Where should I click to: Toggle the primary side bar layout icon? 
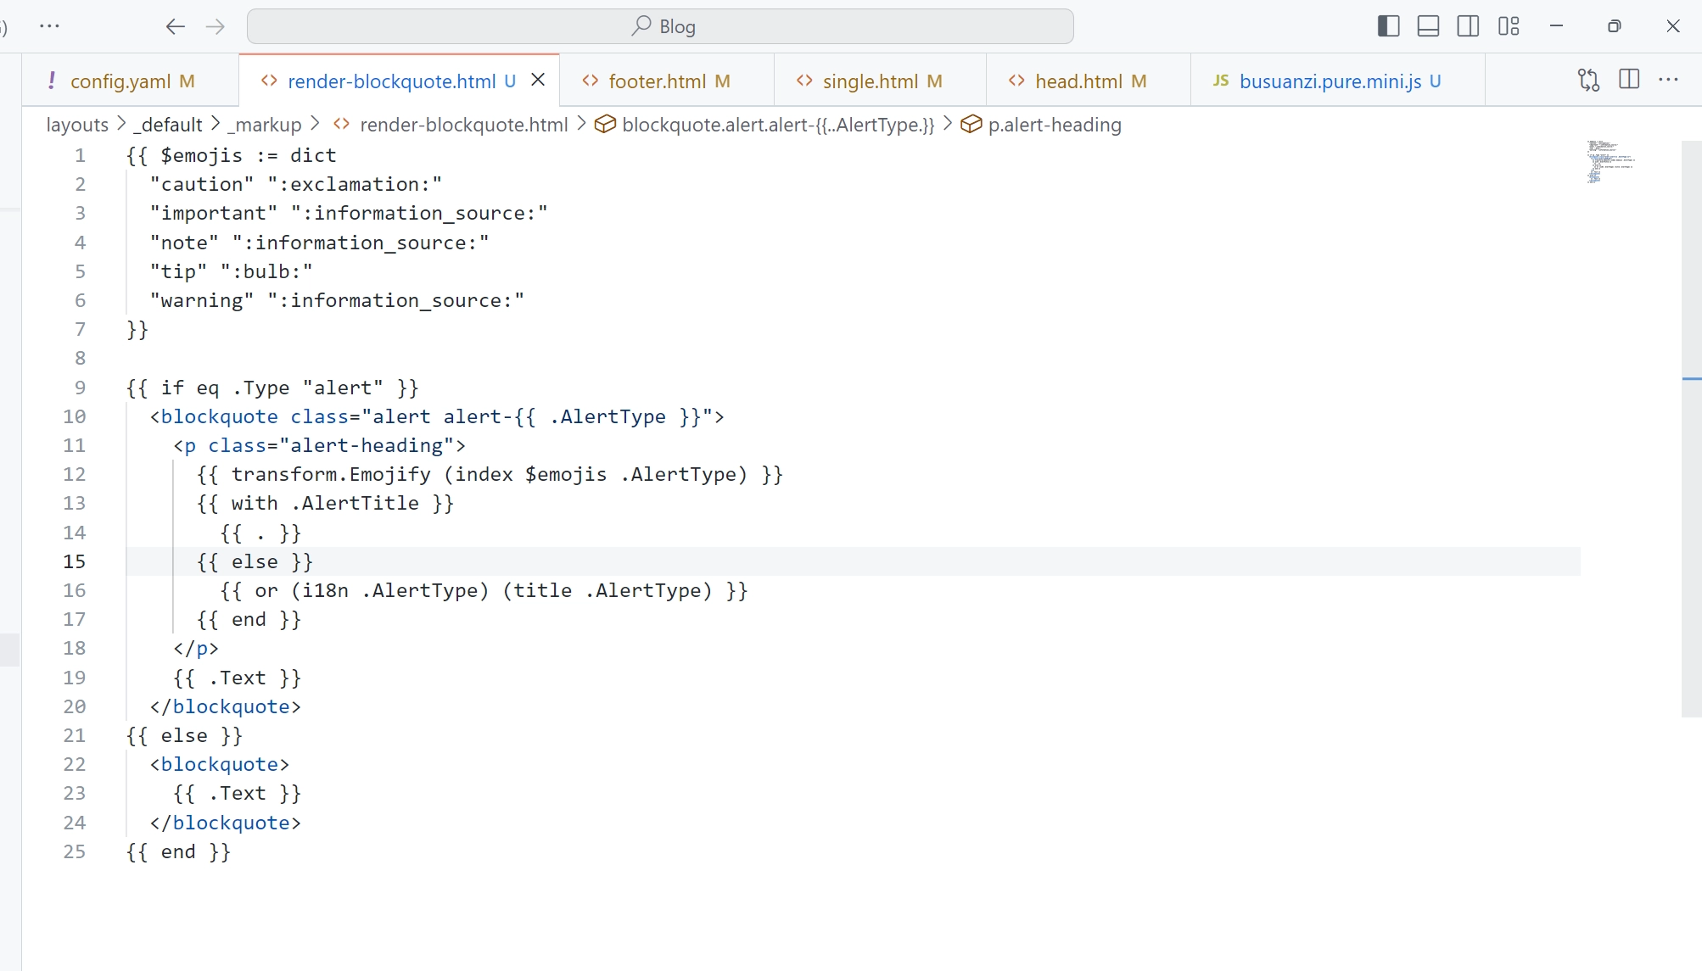1389,26
